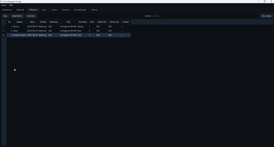Select the Cherry plant row
274x147 pixels.
tap(16, 27)
